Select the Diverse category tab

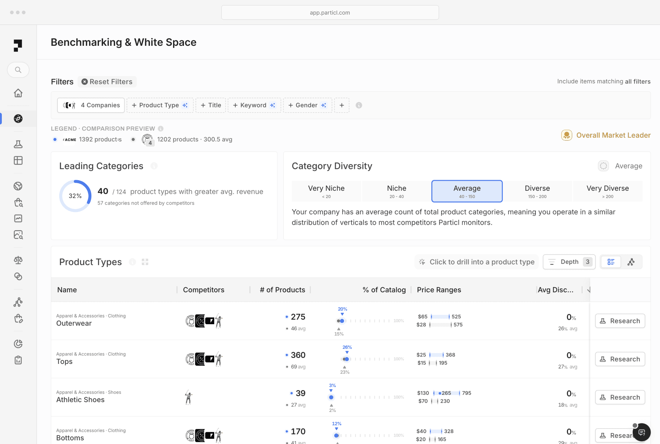pos(537,191)
